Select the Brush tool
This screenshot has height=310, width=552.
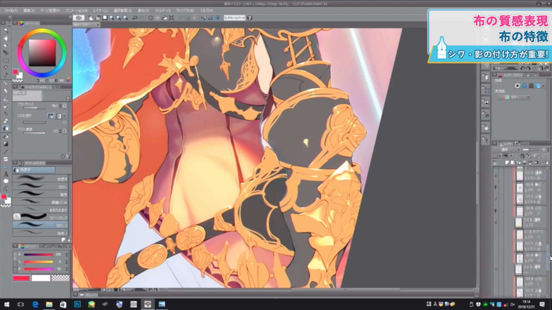click(6, 99)
